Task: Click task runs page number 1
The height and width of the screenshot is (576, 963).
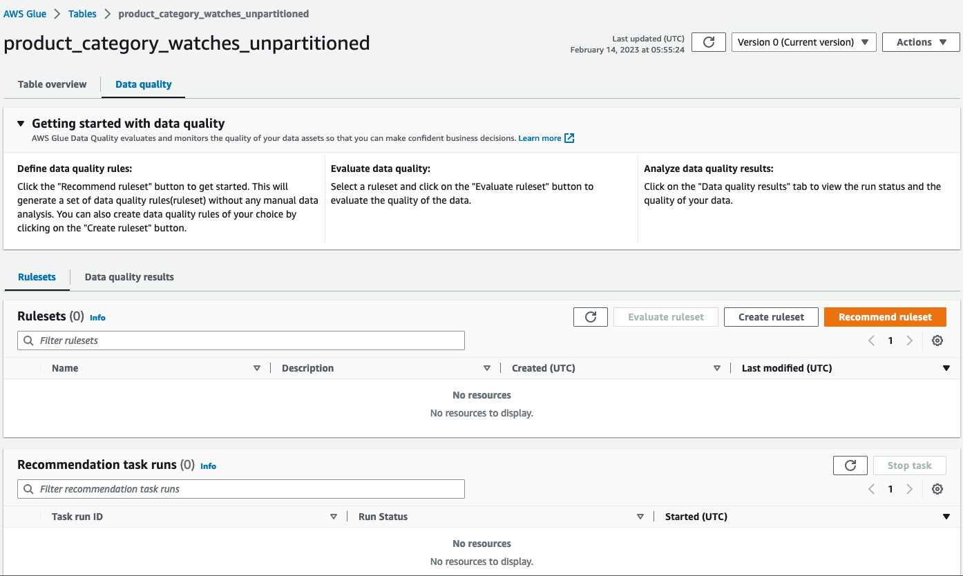Action: (890, 489)
